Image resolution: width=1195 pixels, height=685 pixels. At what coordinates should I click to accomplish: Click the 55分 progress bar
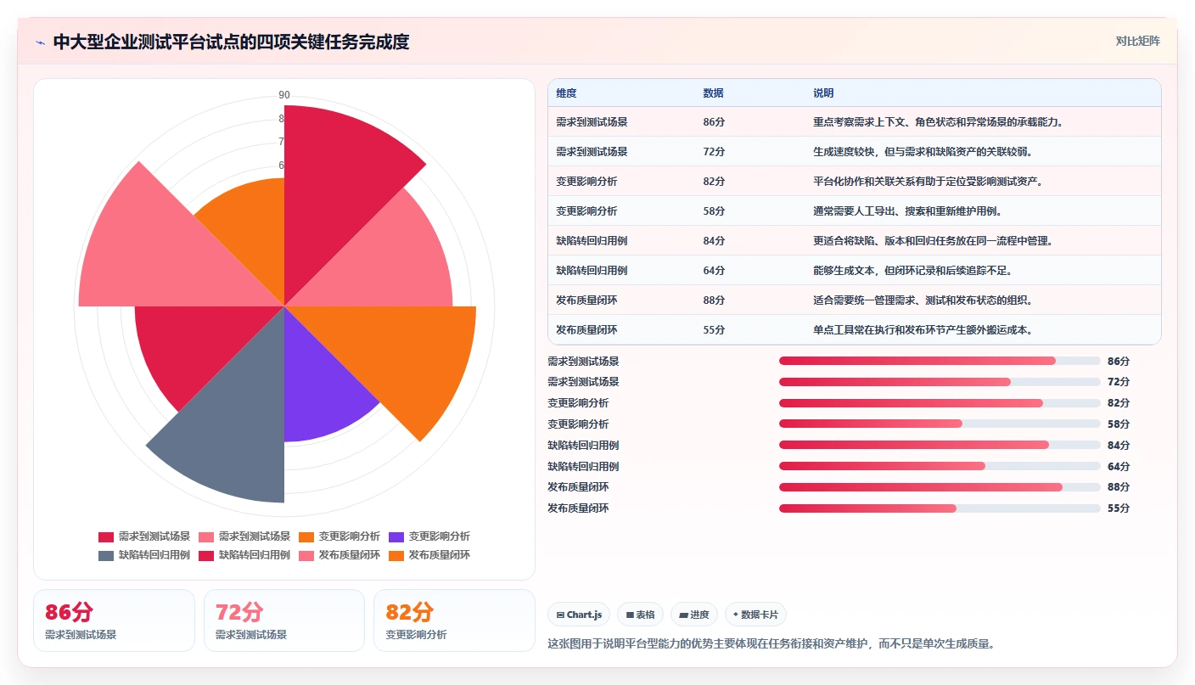point(940,508)
